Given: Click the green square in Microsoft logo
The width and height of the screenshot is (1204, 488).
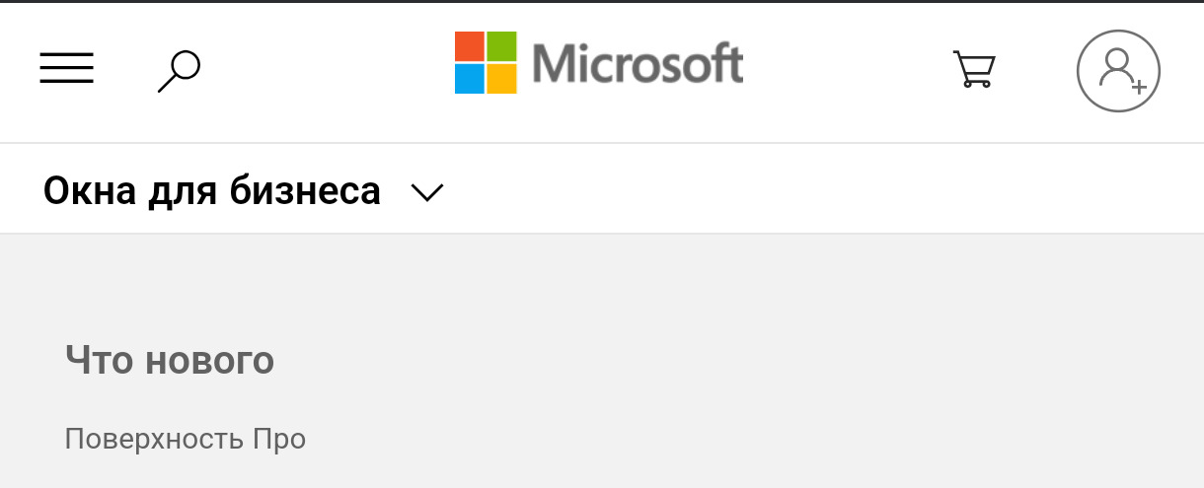Looking at the screenshot, I should (502, 45).
